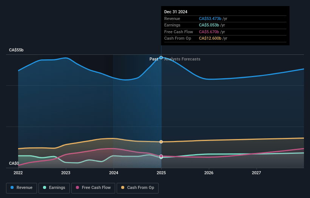Screen dimensions: 310x198
Task: Click the 2025 x-axis label
Action: point(161,173)
